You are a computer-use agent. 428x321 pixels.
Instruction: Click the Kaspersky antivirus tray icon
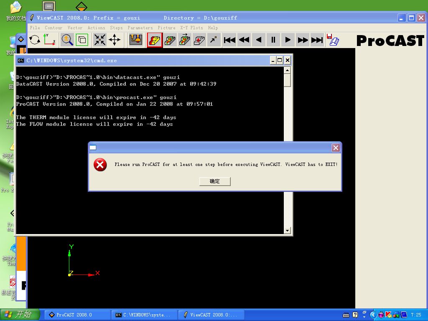tap(388, 315)
